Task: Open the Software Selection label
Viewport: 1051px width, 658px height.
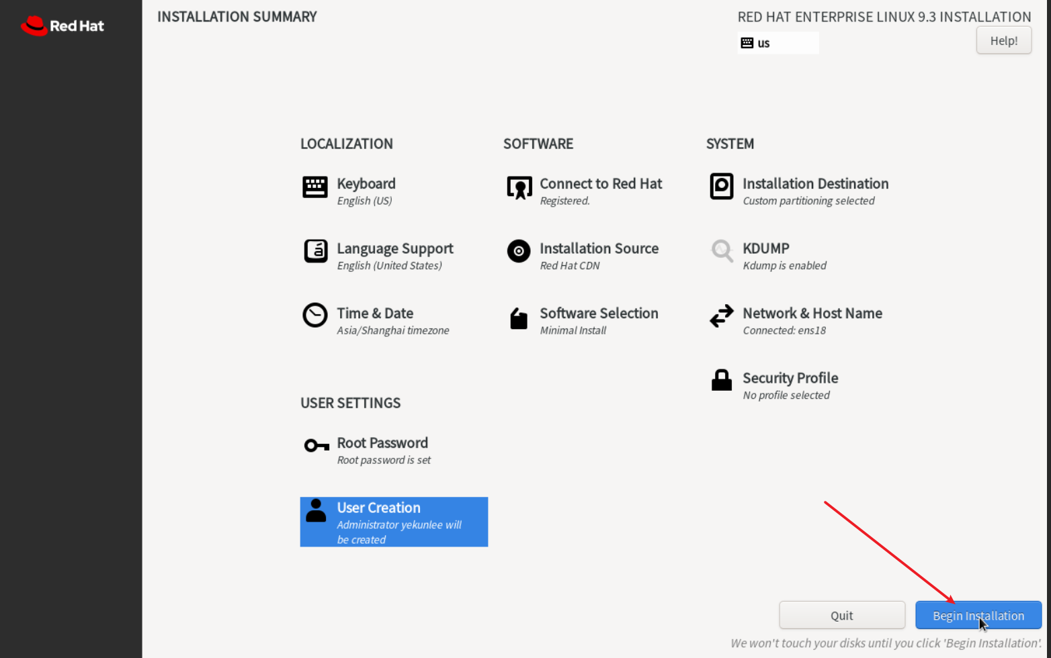Action: pos(598,314)
